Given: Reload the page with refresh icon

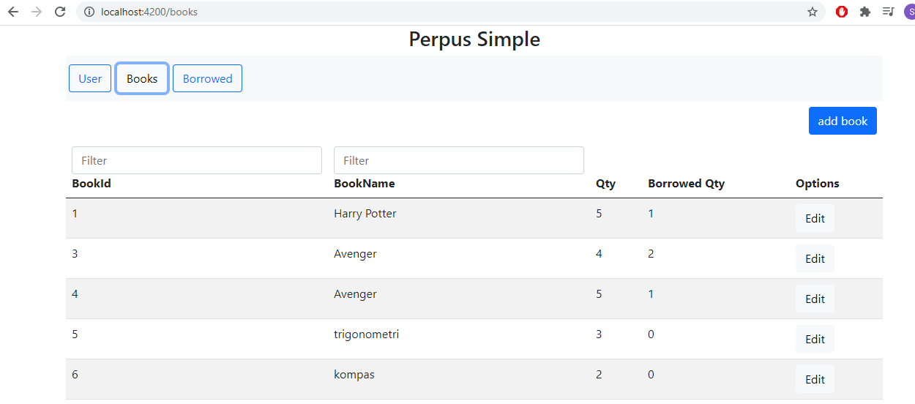Looking at the screenshot, I should (x=60, y=12).
